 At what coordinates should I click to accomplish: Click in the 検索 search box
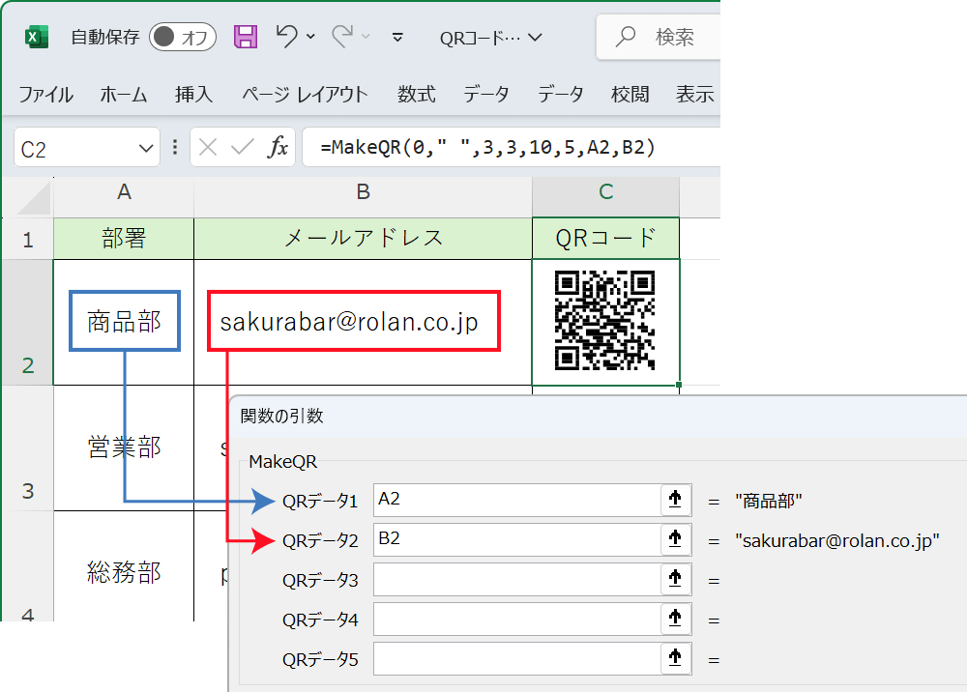(x=659, y=37)
